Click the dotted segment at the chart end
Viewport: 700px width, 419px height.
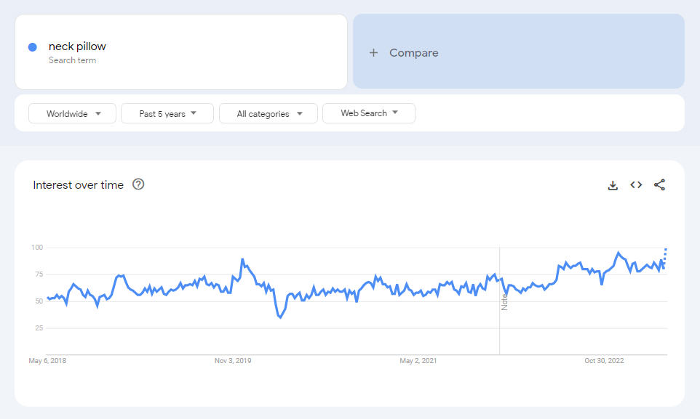click(664, 256)
